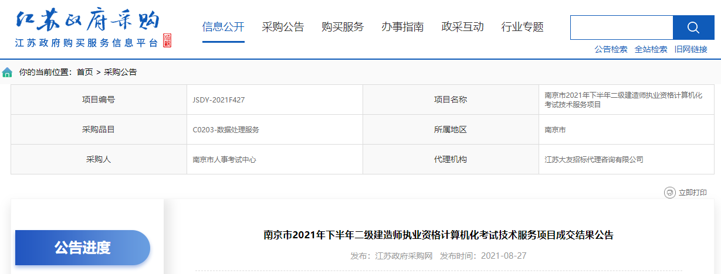Click 采购公告 in the breadcrumb path

click(x=120, y=73)
